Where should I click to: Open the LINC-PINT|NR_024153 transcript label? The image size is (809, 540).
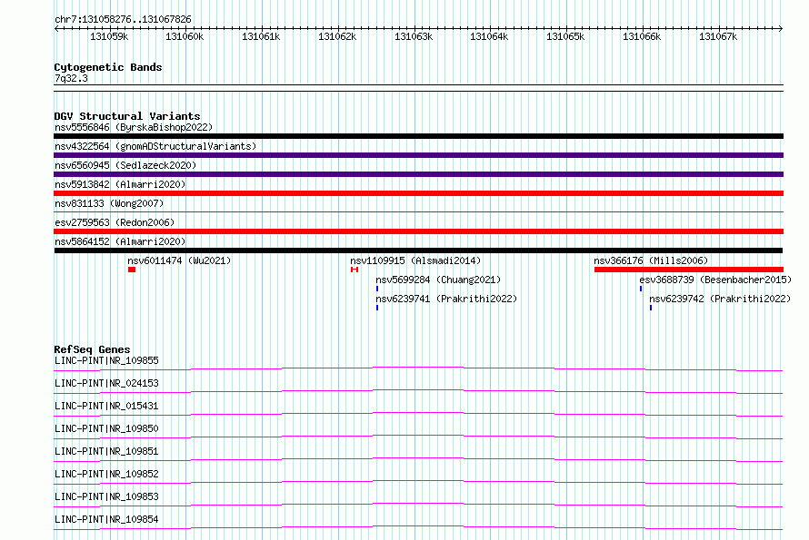[x=106, y=383]
